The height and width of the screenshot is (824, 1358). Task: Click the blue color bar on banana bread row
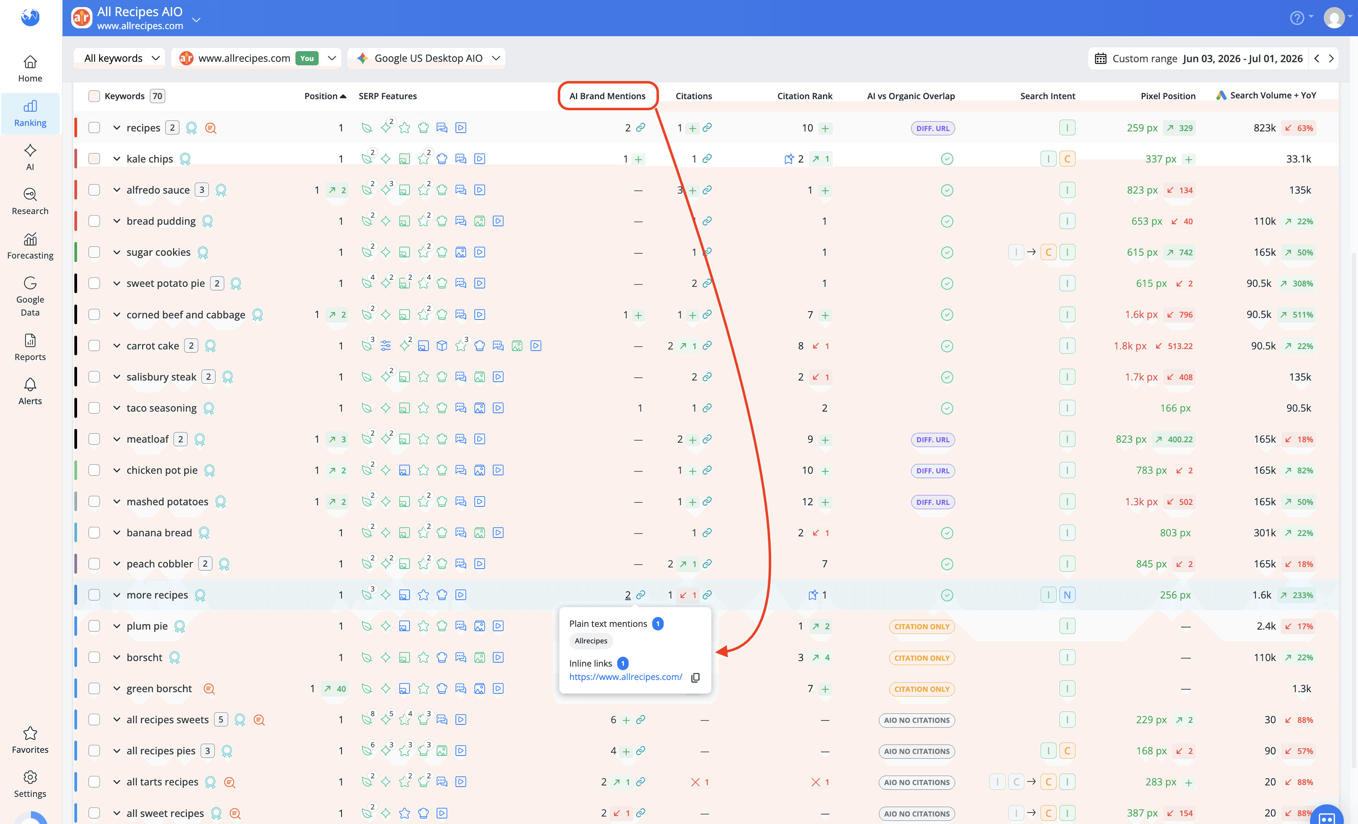pos(76,532)
